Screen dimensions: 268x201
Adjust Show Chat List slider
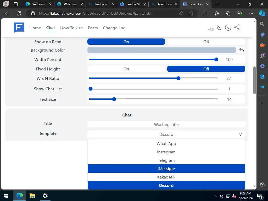[x=153, y=89]
